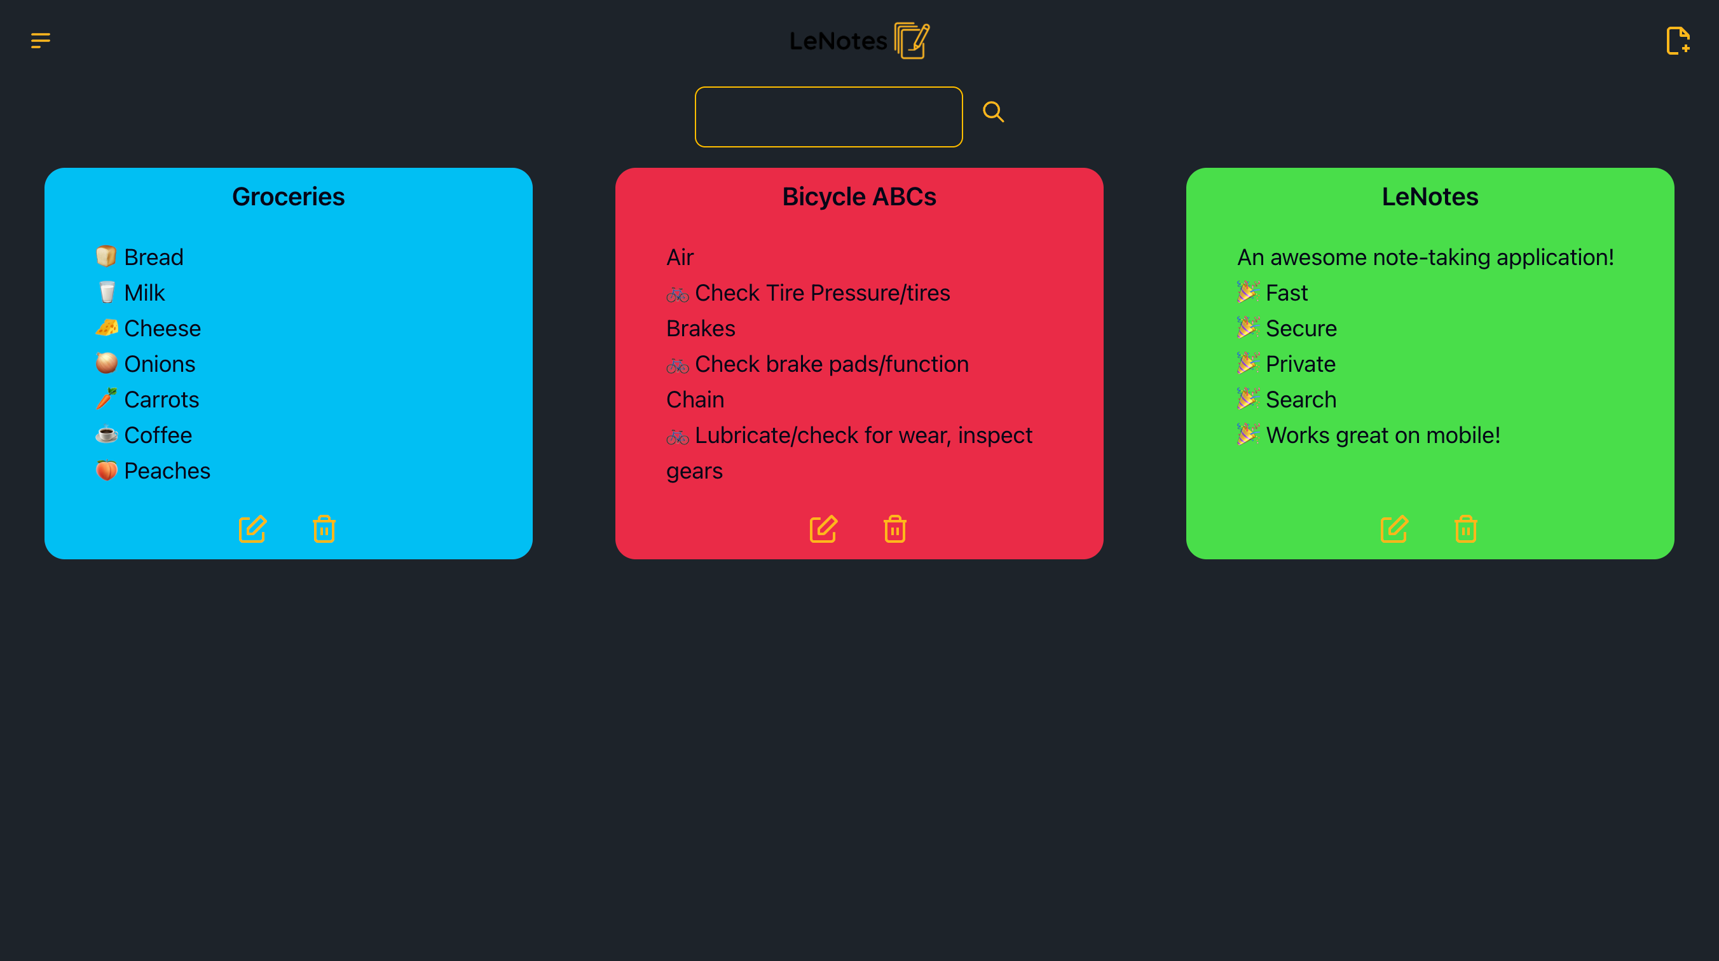Click the search magnifier icon
1719x961 pixels.
(x=993, y=111)
